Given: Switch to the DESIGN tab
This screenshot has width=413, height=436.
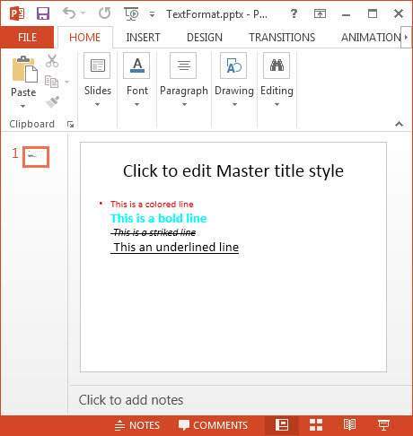Looking at the screenshot, I should click(205, 38).
